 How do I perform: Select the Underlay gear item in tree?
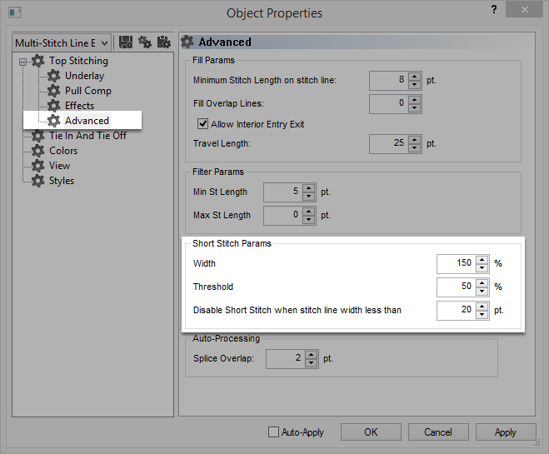pyautogui.click(x=83, y=76)
